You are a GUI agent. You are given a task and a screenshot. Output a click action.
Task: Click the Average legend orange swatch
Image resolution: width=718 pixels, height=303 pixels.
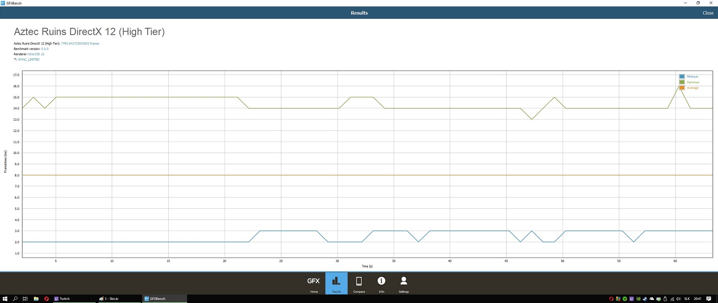tap(682, 88)
